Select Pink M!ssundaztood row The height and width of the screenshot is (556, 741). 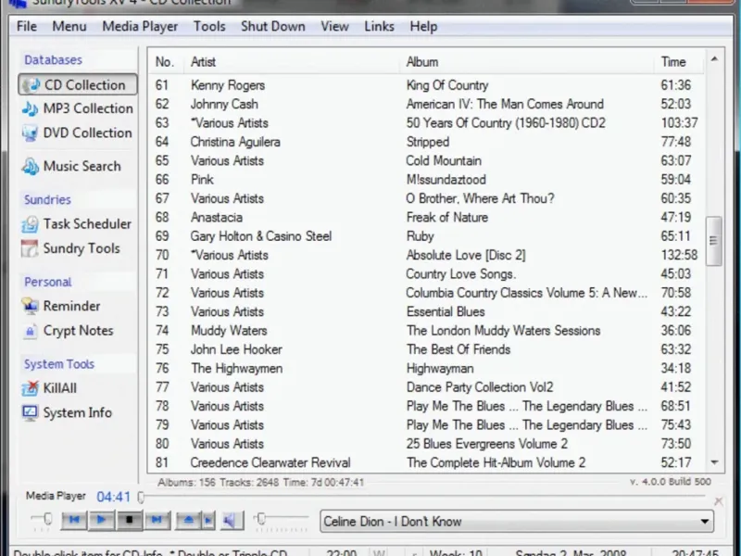point(426,180)
